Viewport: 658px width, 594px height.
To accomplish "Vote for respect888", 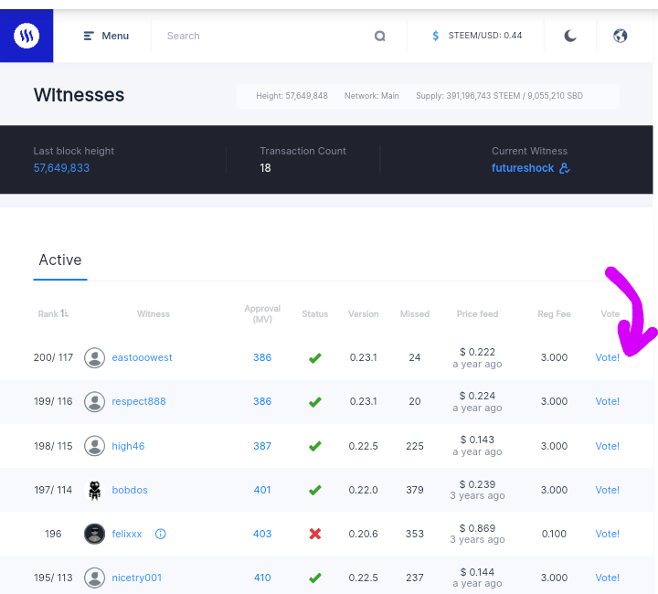I will (x=607, y=401).
